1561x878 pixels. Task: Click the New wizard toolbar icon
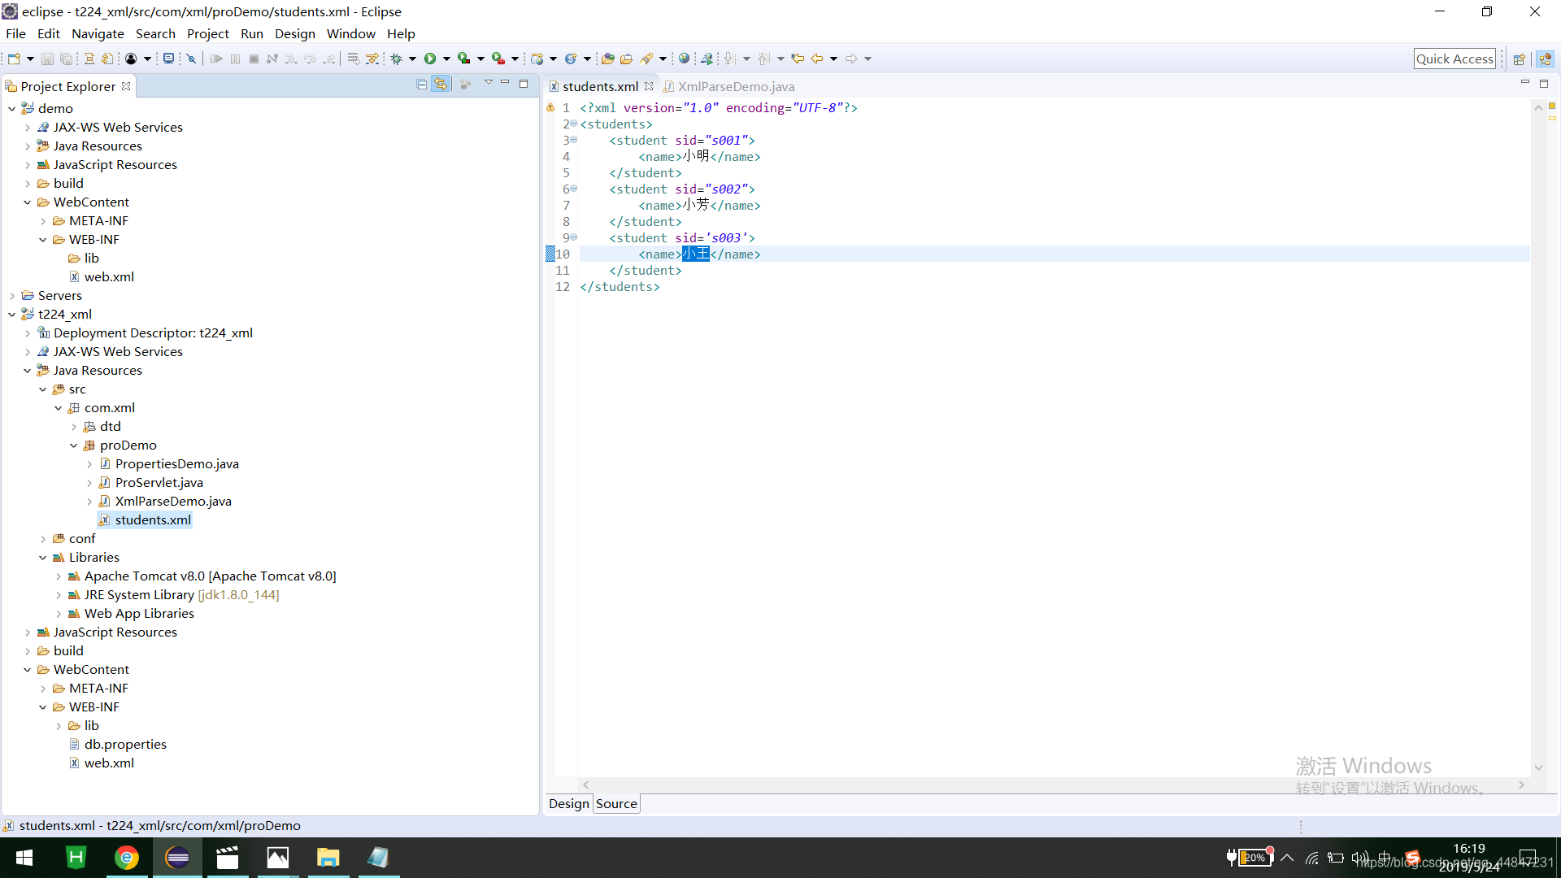coord(14,59)
